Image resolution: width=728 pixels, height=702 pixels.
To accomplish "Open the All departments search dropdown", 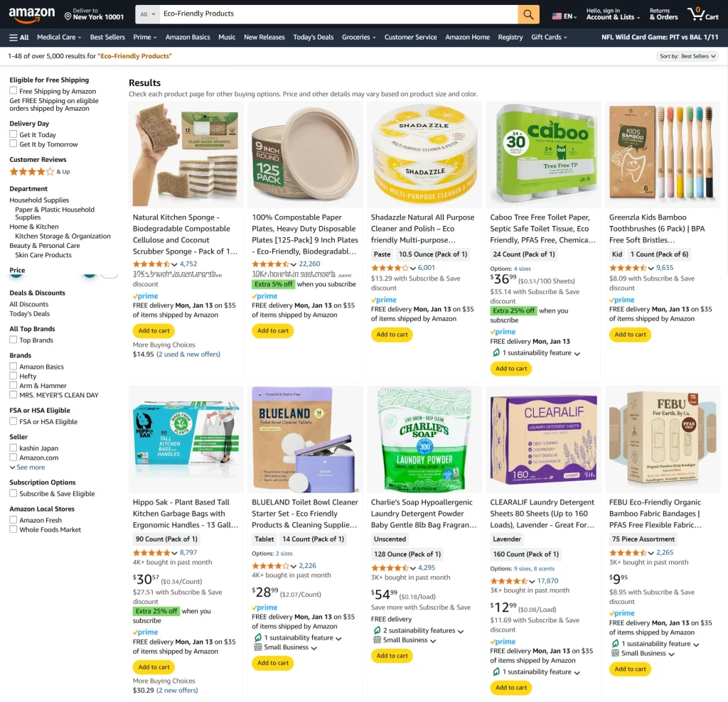I will click(148, 14).
